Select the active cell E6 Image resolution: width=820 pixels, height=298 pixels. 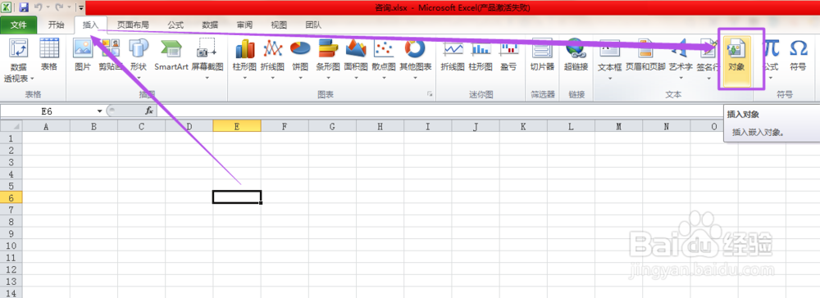[237, 196]
